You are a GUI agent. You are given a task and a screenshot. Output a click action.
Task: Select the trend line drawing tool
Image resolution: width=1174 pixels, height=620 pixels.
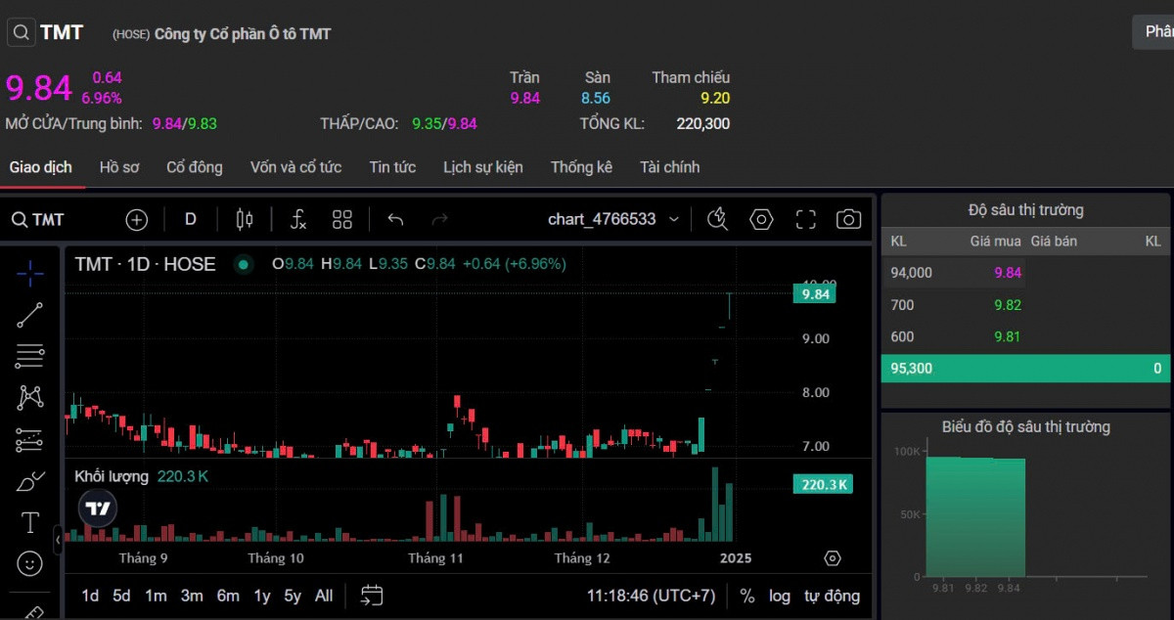click(30, 315)
